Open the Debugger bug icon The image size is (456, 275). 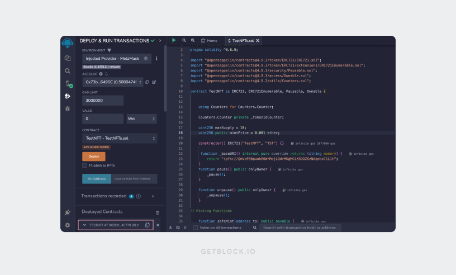point(68,108)
